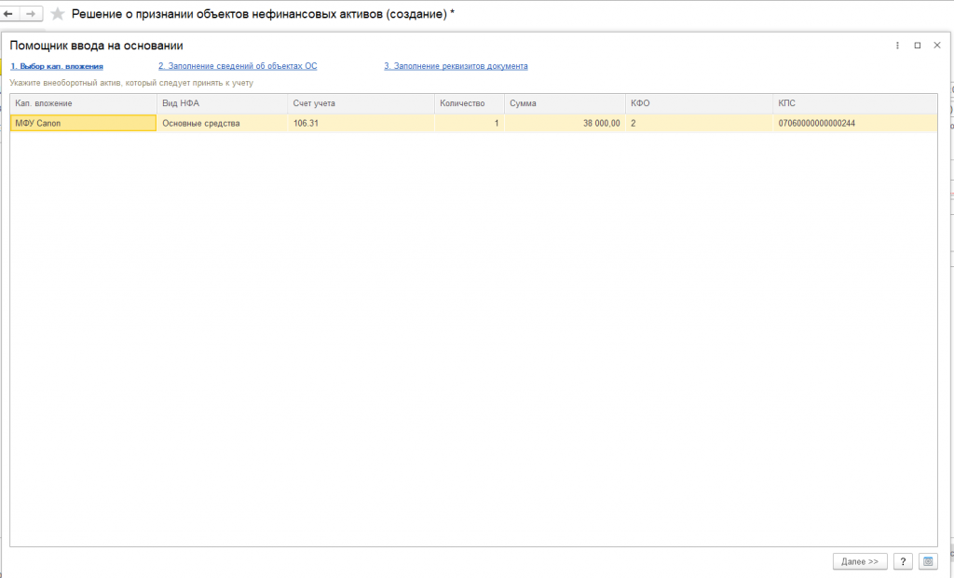954x578 pixels.
Task: Click the question mark help button
Action: point(903,561)
